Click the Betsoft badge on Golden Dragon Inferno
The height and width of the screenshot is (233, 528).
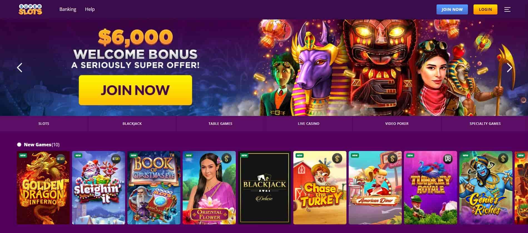tap(61, 158)
